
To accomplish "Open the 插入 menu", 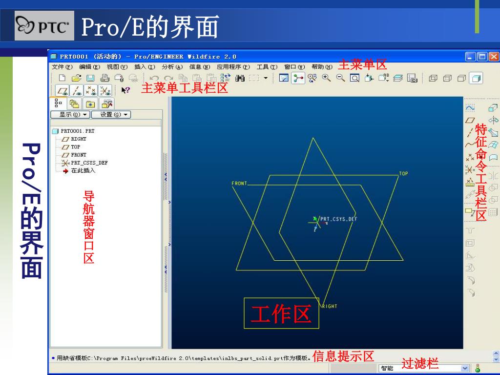I will click(145, 67).
